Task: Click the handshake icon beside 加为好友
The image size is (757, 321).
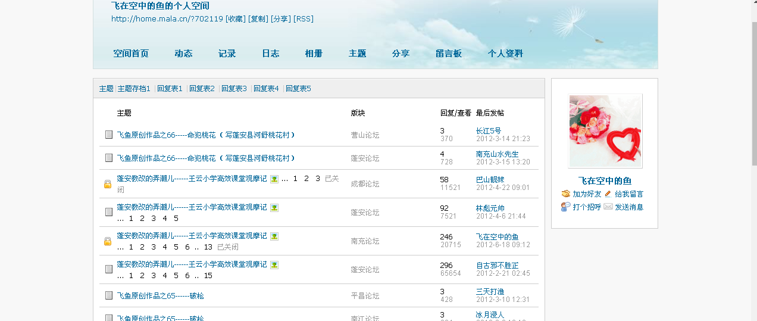Action: (x=565, y=194)
